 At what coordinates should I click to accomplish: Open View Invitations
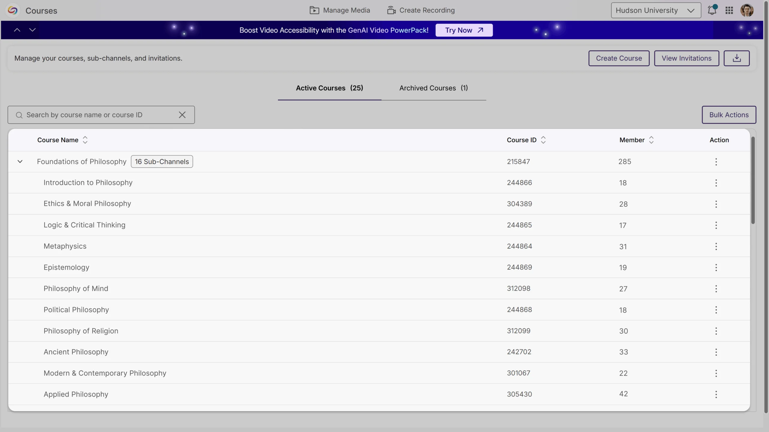click(686, 58)
